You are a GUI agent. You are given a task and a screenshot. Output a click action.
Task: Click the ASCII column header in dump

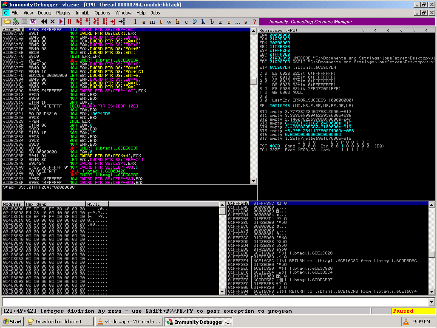(97, 204)
